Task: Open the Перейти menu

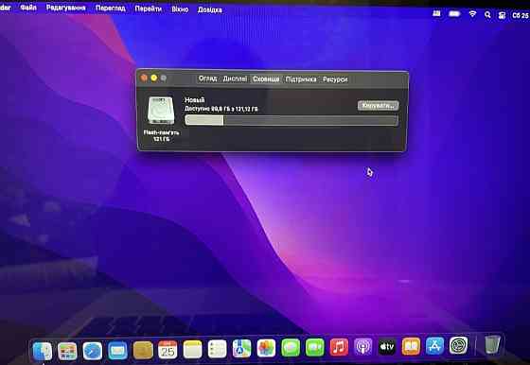Action: (148, 9)
